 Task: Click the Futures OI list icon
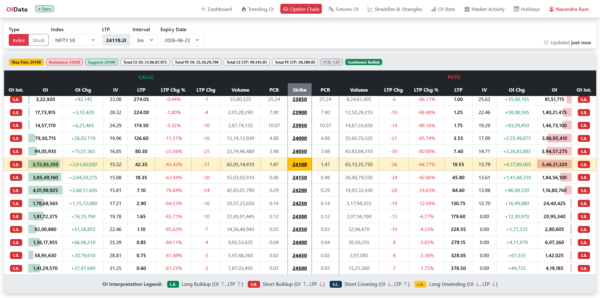tap(331, 9)
